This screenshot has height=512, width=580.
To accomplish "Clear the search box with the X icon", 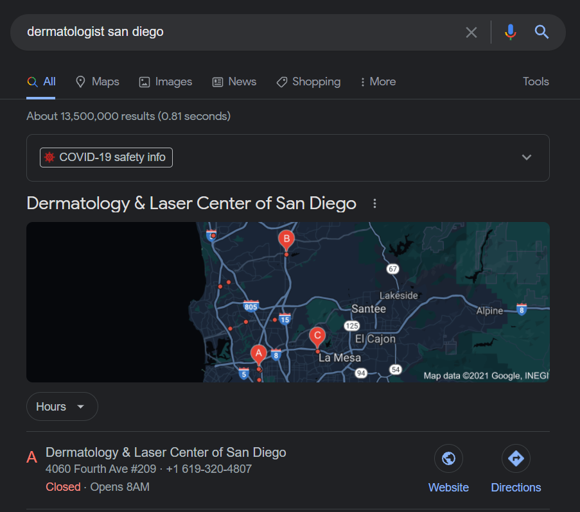I will point(471,33).
